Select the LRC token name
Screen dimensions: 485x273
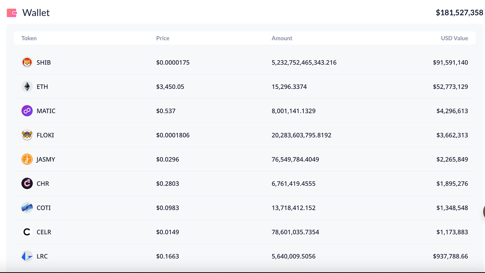[x=42, y=256]
